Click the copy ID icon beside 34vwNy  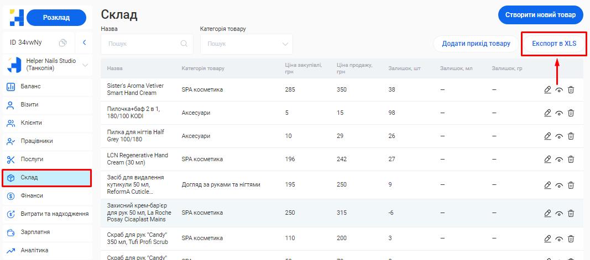pos(63,43)
